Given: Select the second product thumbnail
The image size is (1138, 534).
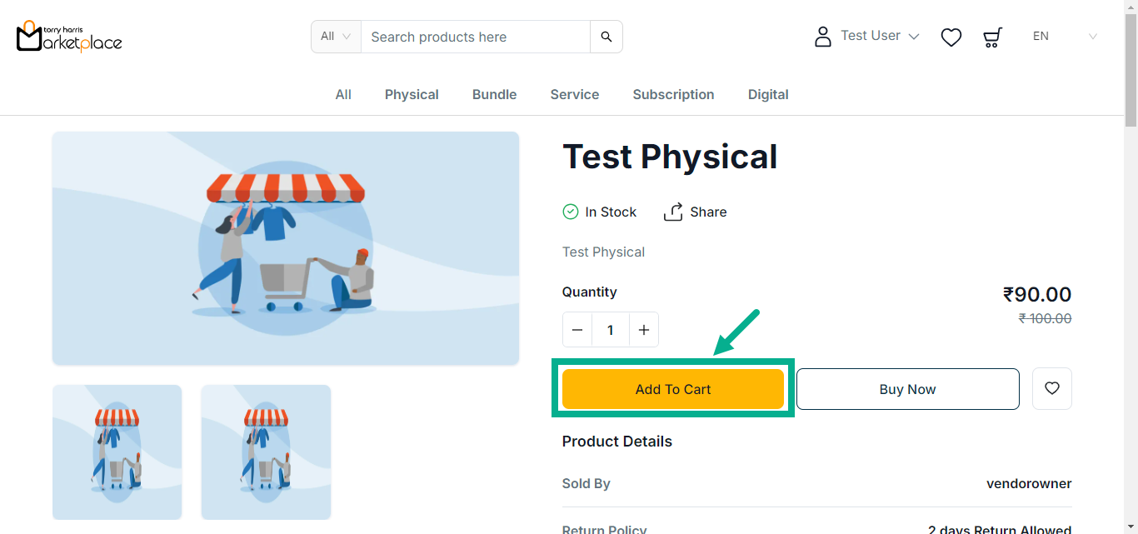Looking at the screenshot, I should 266,452.
